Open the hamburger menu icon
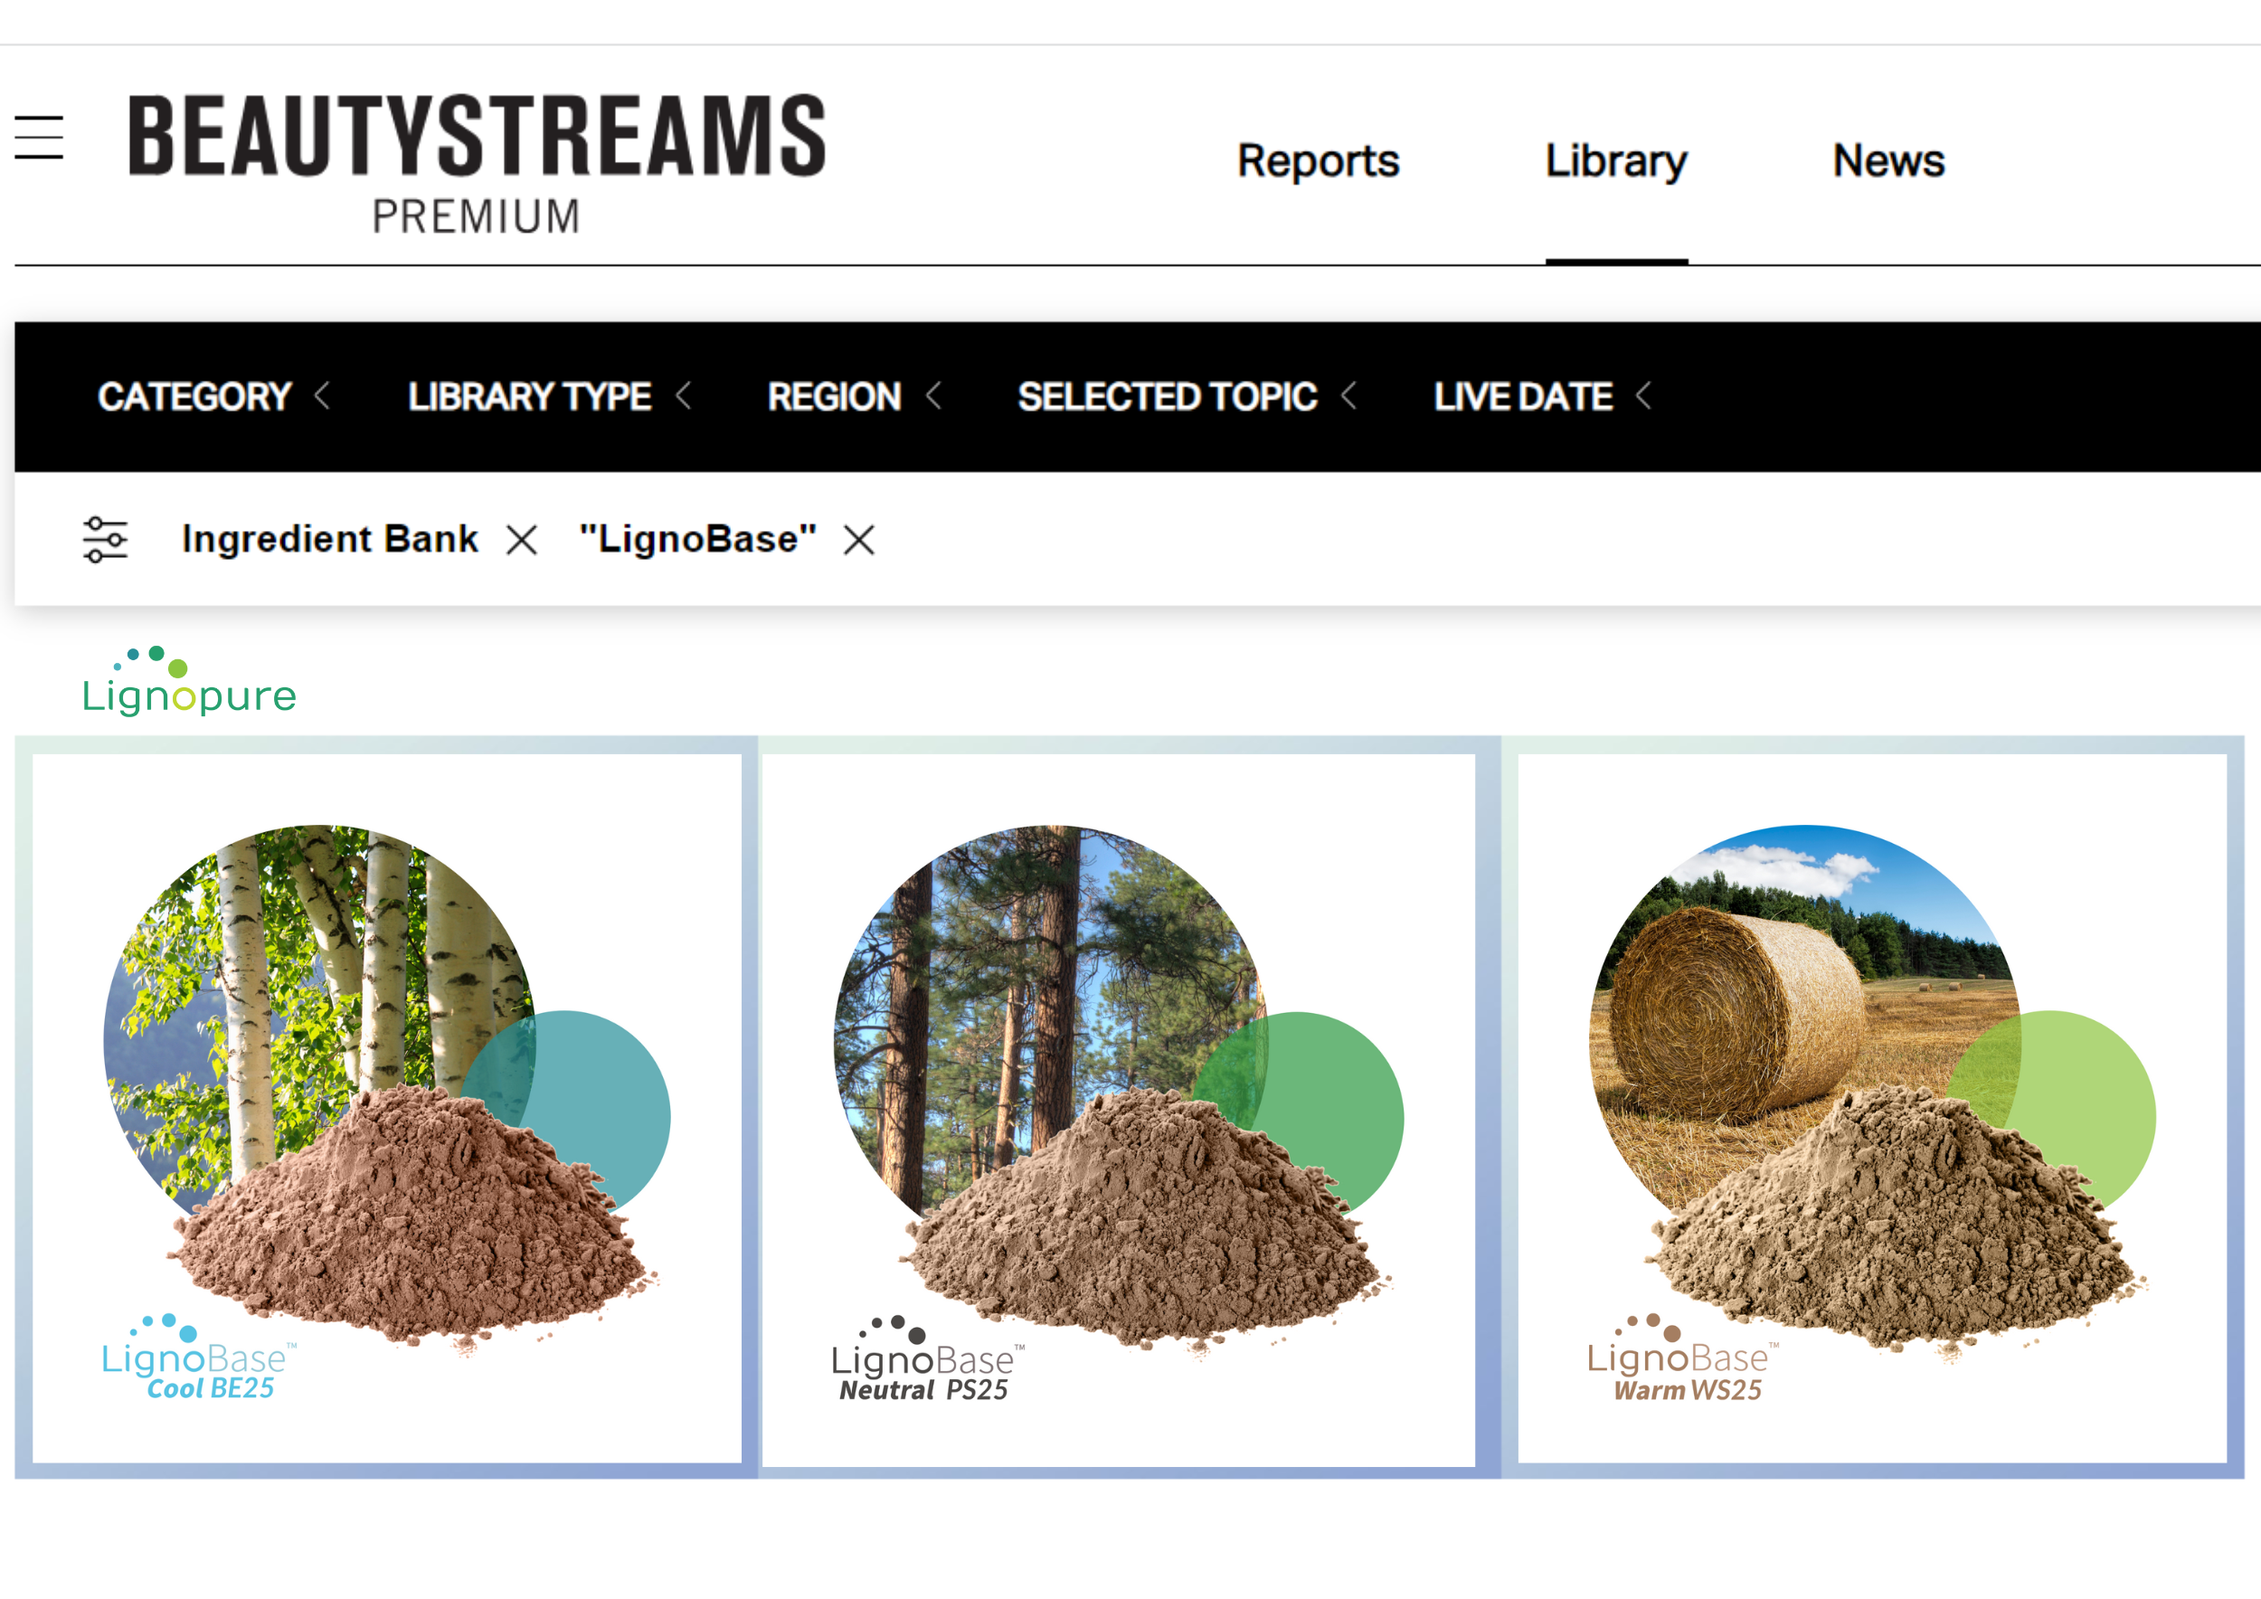Image resolution: width=2261 pixels, height=1599 pixels. point(40,137)
